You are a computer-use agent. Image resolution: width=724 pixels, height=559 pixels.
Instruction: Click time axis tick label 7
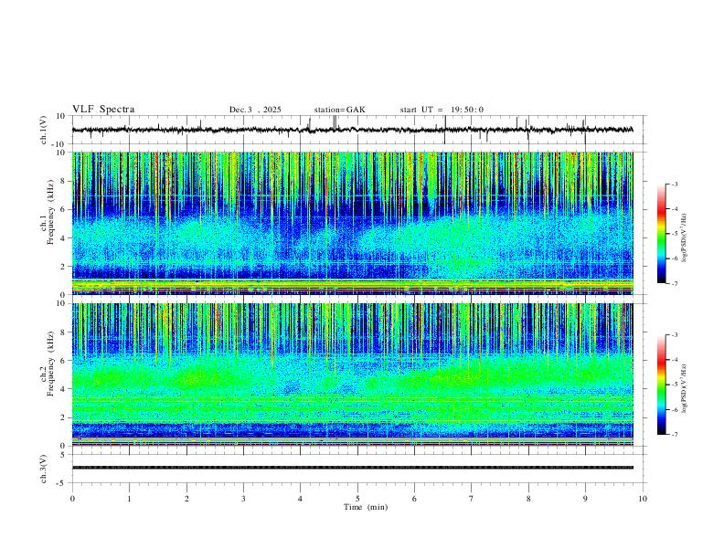tap(472, 499)
